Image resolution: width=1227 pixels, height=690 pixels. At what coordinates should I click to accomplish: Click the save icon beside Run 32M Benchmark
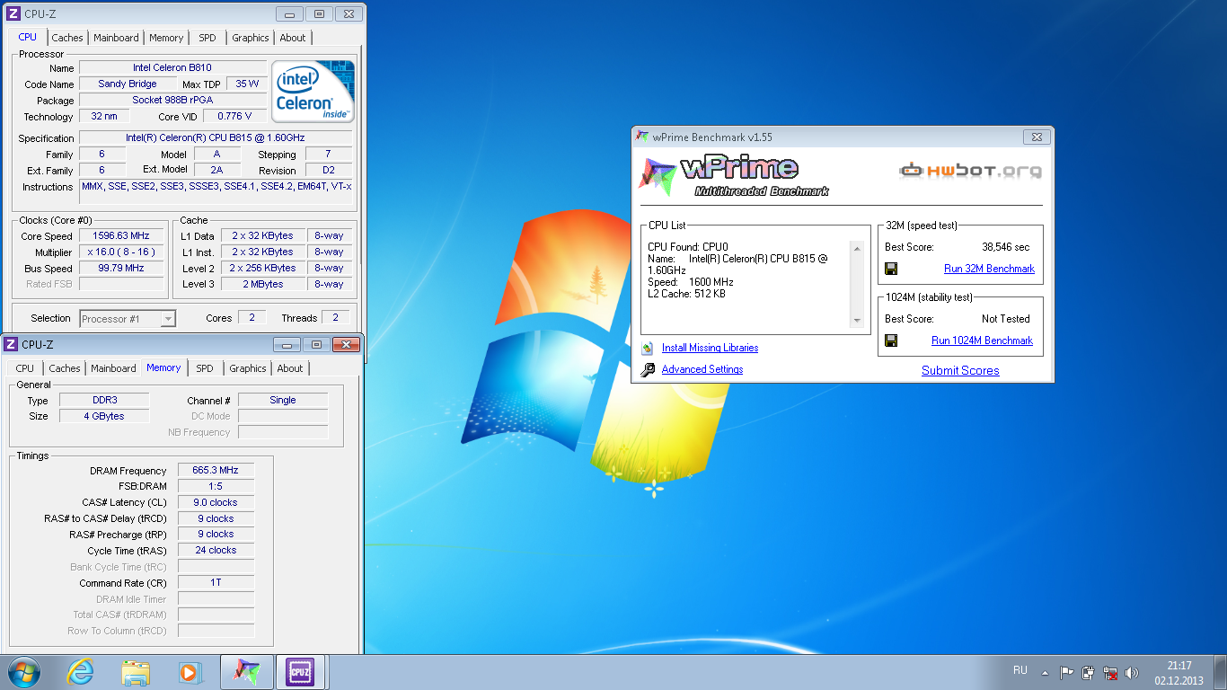(x=891, y=269)
